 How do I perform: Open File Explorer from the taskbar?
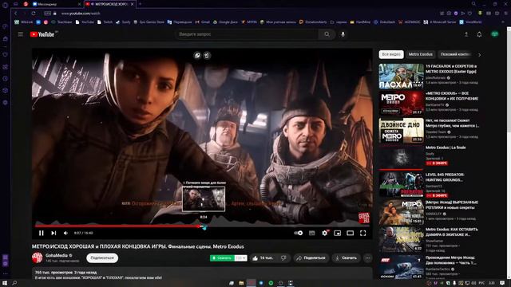pyautogui.click(x=241, y=283)
